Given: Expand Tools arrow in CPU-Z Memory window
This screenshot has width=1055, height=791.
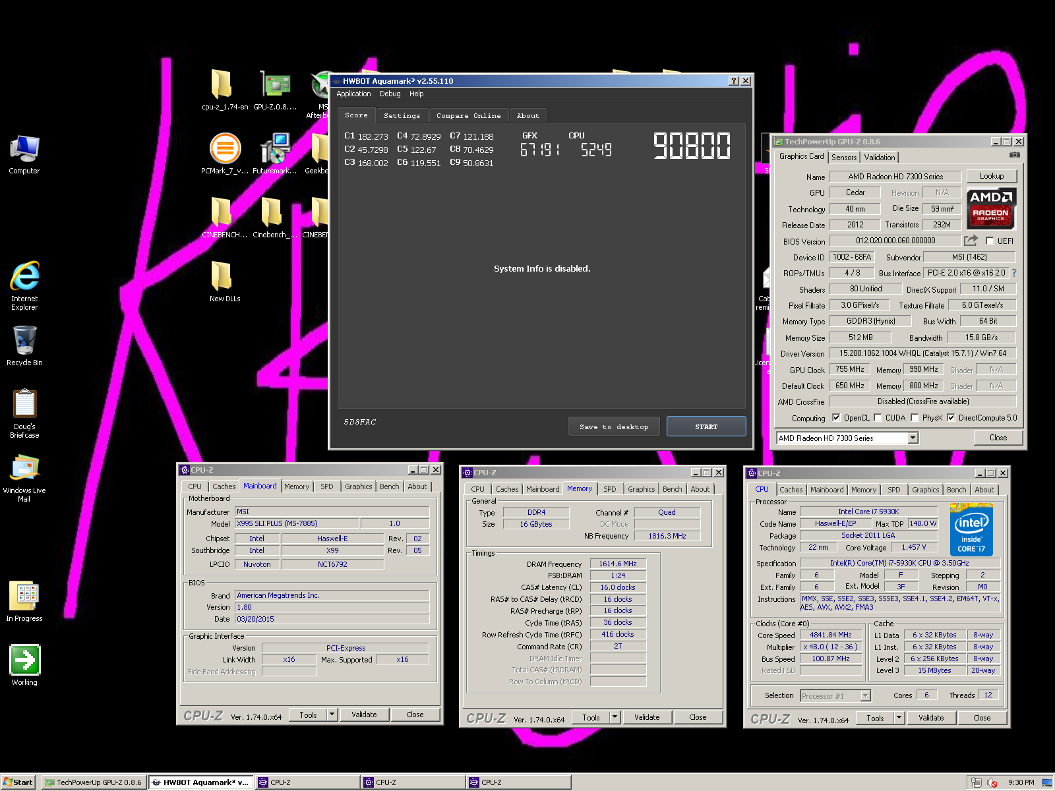Looking at the screenshot, I should coord(615,717).
